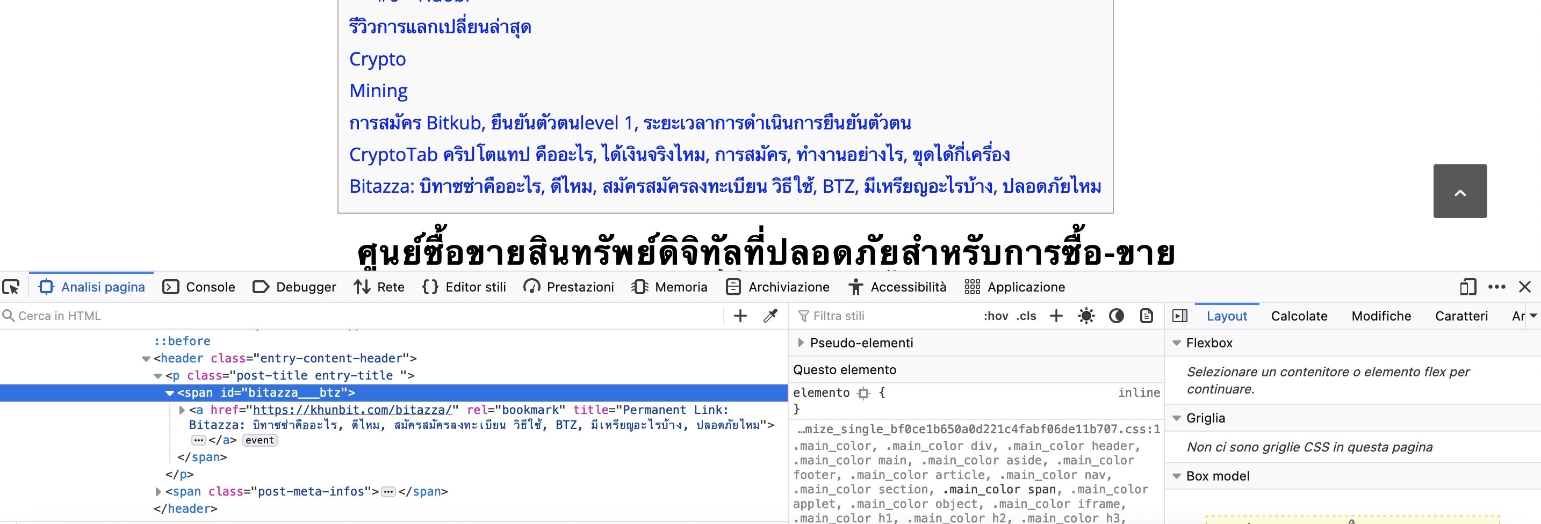The image size is (1541, 524).
Task: Collapse the sidebar pane toggle icon
Action: [1180, 316]
